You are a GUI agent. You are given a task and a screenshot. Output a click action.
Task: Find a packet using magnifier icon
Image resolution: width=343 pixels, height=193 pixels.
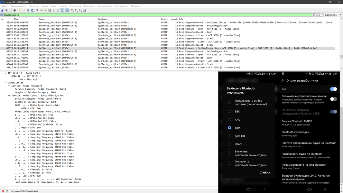coord(37,10)
